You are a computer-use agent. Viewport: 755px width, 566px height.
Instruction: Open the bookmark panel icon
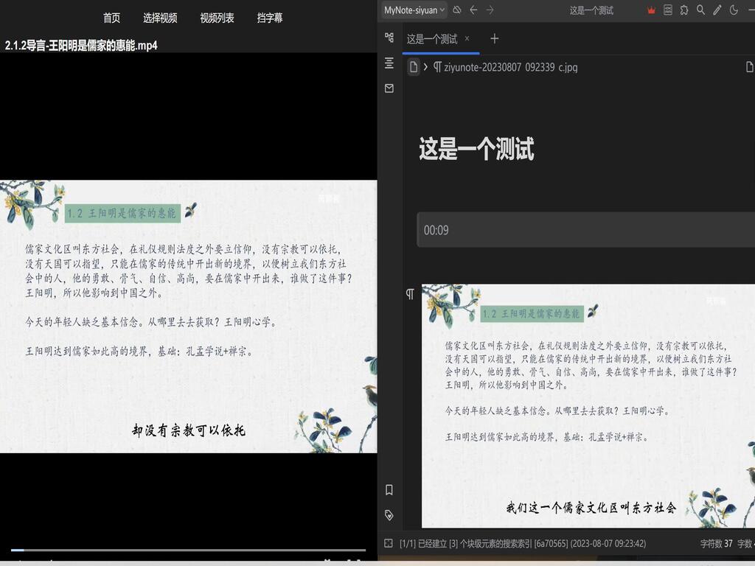tap(389, 489)
